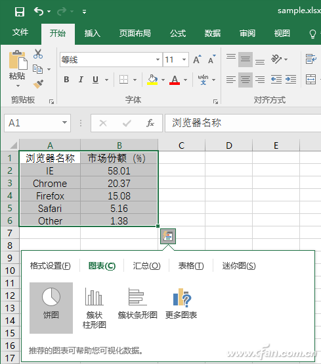321x364 pixels.
Task: Open the 数据 ribbon tab
Action: point(213,34)
